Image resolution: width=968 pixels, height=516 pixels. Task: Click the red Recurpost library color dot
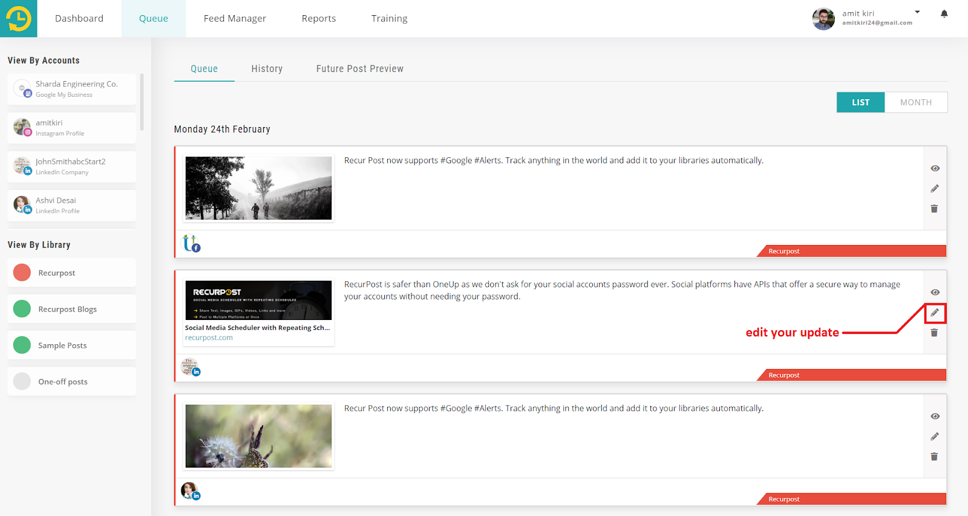22,273
